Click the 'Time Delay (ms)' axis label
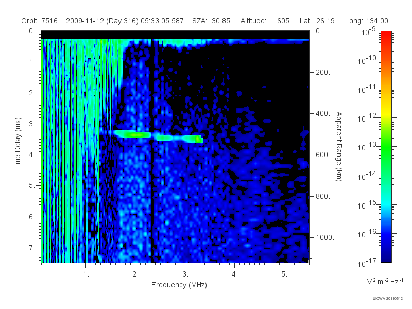 [x=18, y=144]
